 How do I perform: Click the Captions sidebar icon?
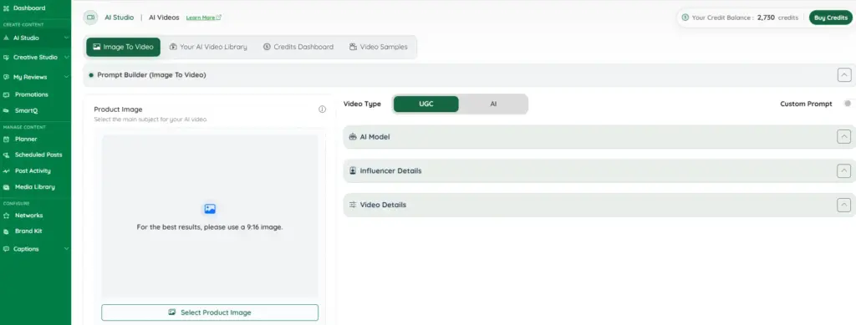coord(6,249)
